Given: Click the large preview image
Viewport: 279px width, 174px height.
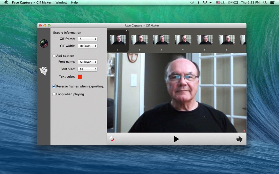Looking at the screenshot, I should click(x=177, y=93).
